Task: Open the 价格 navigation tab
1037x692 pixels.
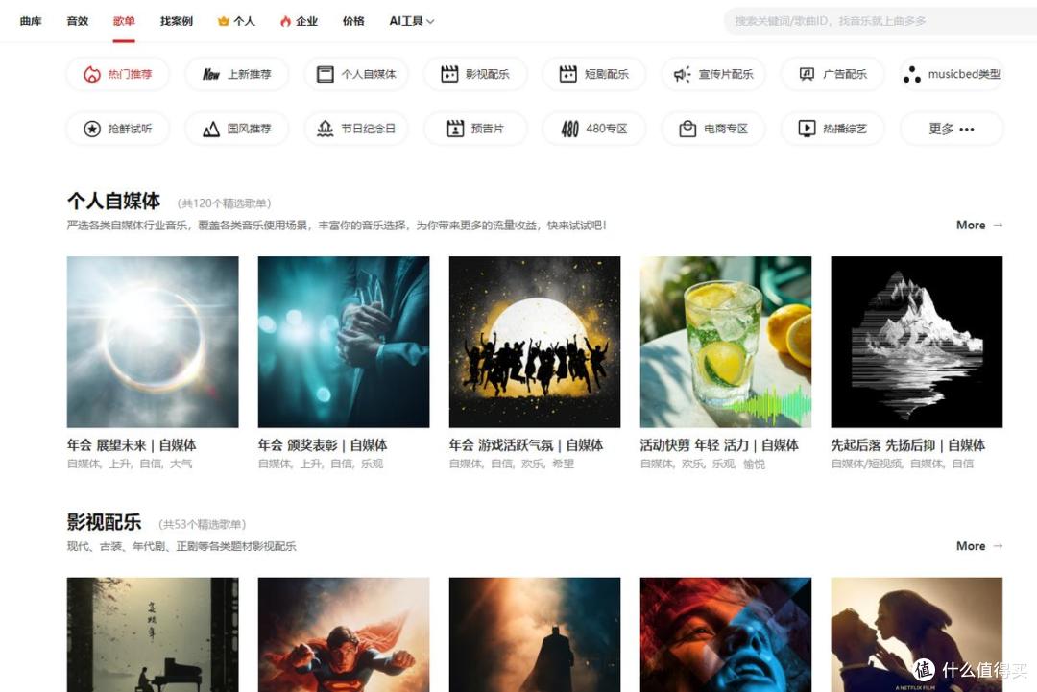Action: point(353,21)
